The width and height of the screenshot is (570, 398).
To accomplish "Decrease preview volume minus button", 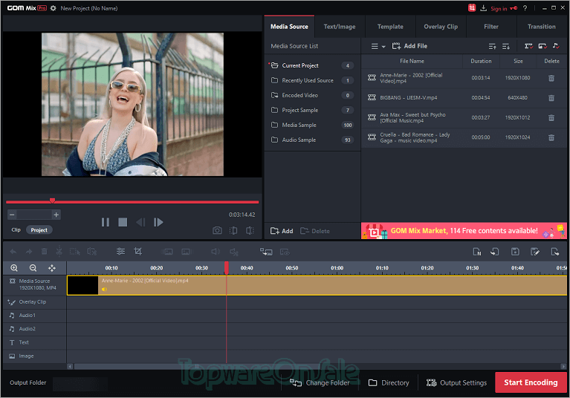I will coord(12,215).
